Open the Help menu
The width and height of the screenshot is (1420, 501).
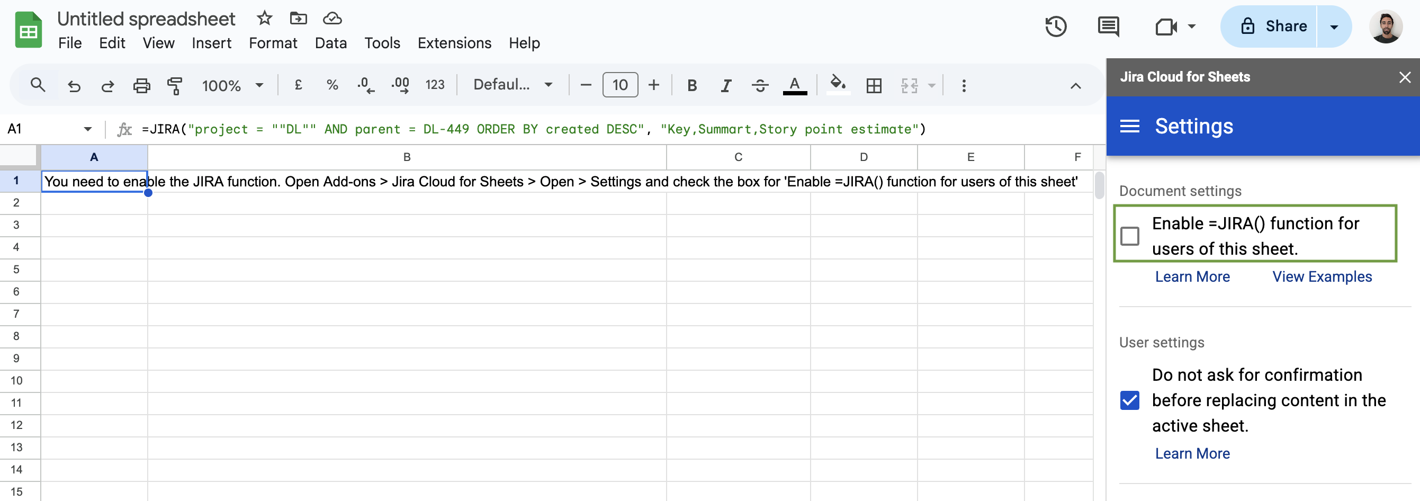[x=524, y=43]
